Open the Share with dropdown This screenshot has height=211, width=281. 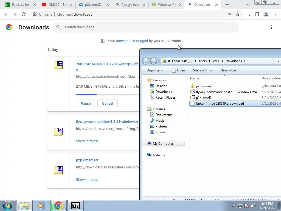[x=202, y=70]
